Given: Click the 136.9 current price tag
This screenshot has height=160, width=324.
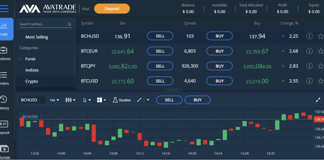Looking at the screenshot, I should coord(319,120).
